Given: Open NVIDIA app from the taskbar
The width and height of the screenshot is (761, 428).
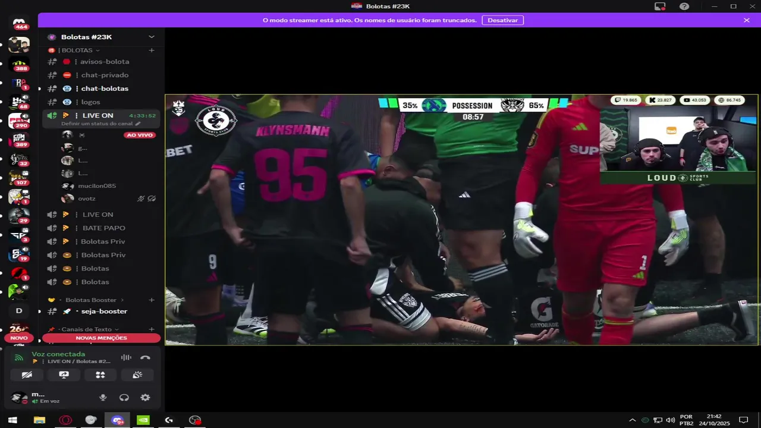Looking at the screenshot, I should pyautogui.click(x=143, y=420).
